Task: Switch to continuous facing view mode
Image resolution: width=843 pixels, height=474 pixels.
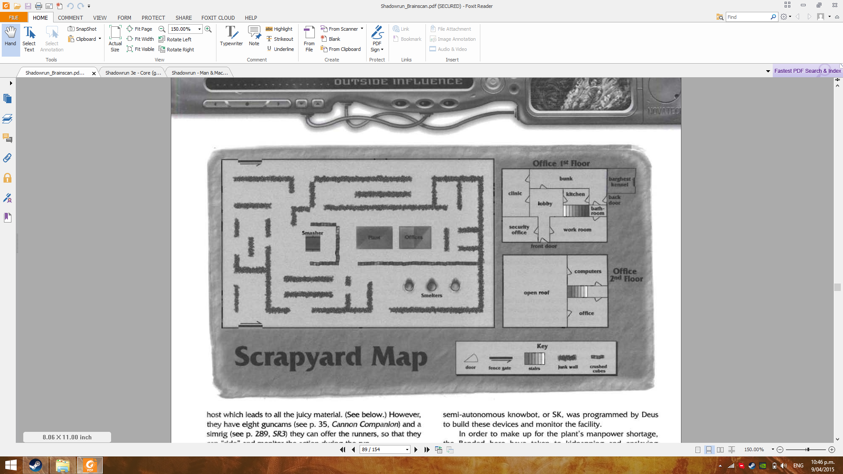Action: point(731,450)
